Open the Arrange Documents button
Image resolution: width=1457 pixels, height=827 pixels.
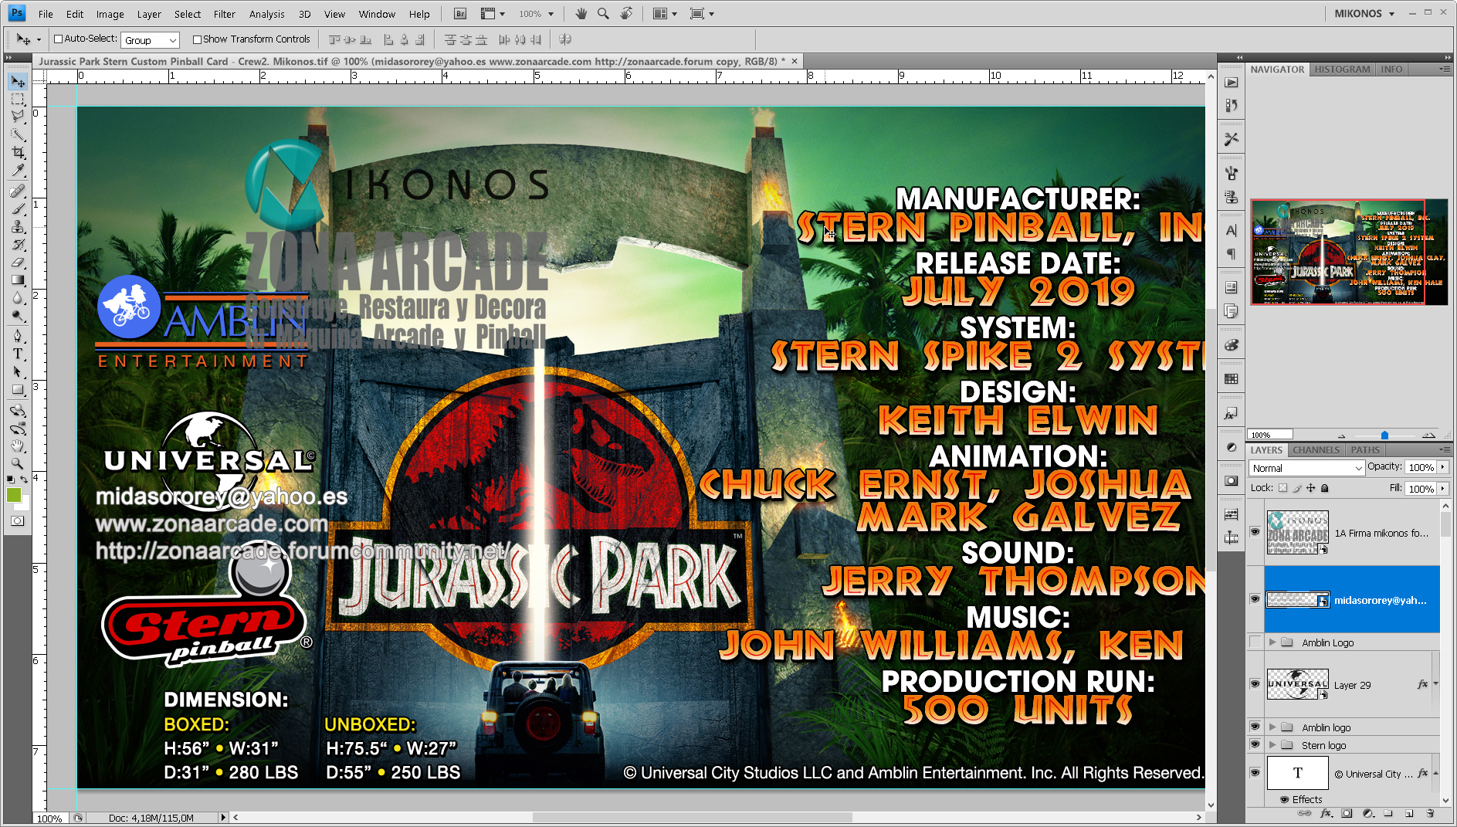664,14
